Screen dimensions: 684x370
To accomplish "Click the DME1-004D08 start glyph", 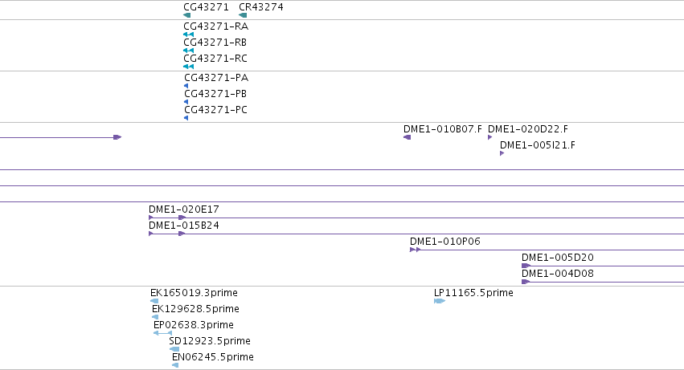I will pyautogui.click(x=526, y=282).
